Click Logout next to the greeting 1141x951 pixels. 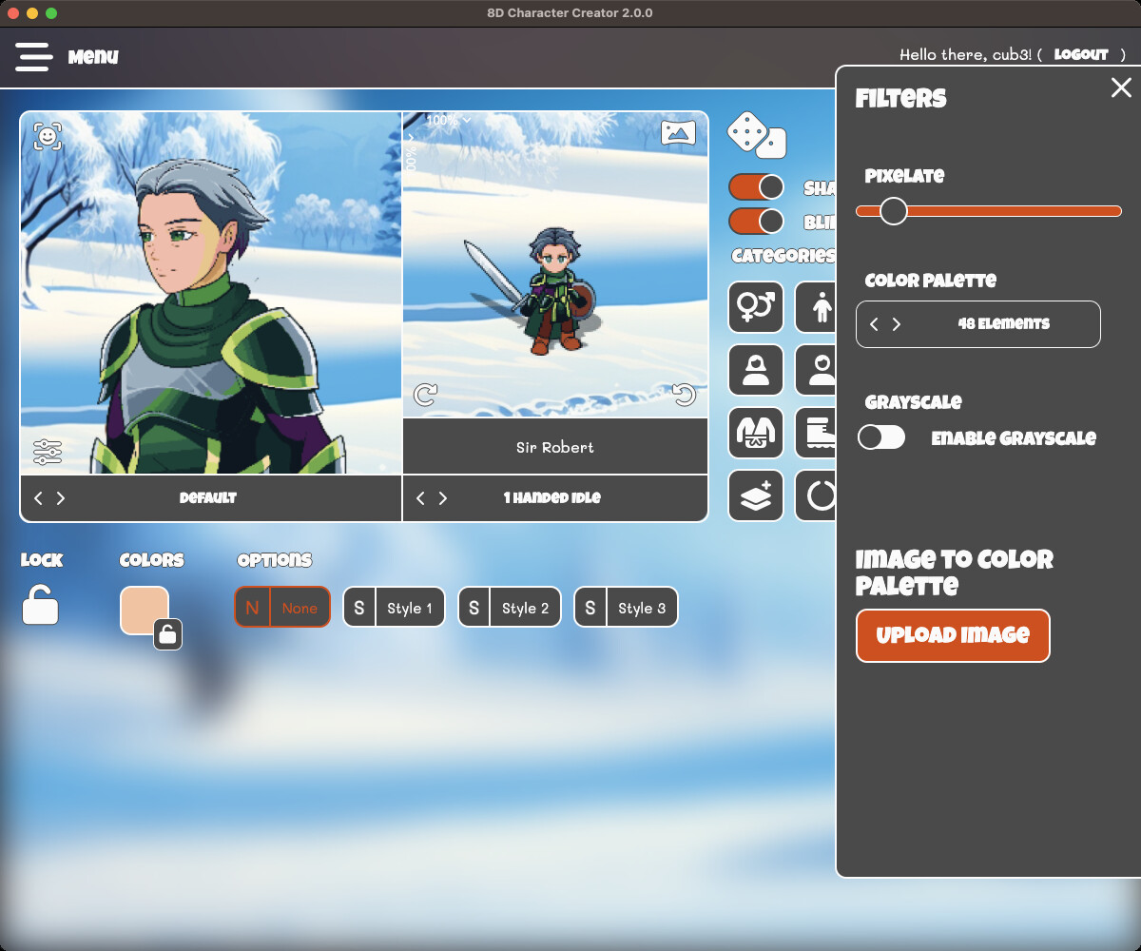[x=1081, y=55]
